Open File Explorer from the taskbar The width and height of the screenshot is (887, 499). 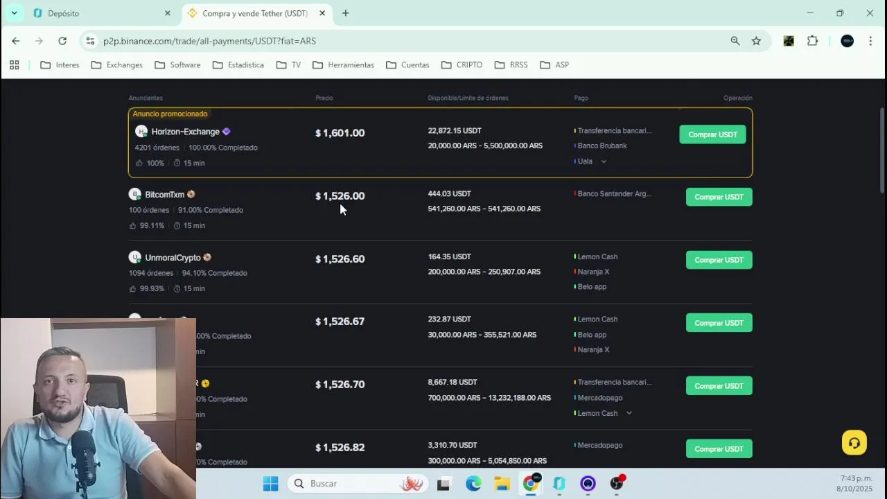[x=502, y=484]
